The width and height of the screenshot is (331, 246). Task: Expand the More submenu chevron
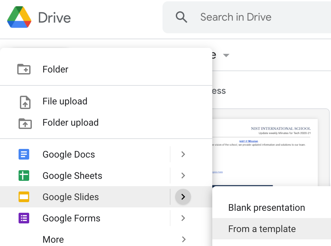pos(183,239)
